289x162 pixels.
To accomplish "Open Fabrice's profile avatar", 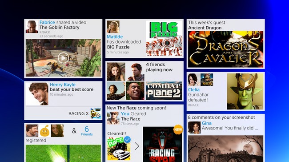I will click(32, 27).
